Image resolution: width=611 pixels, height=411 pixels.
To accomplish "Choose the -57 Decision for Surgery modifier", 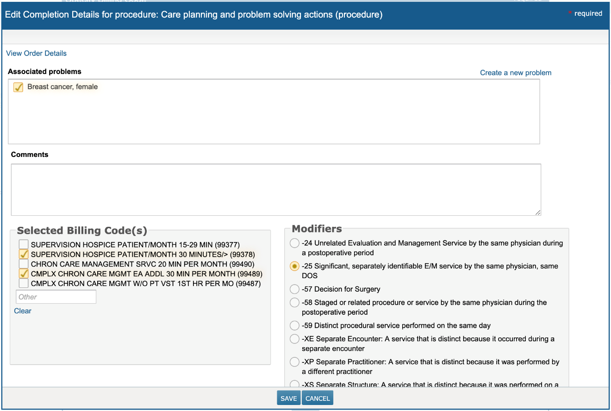I will point(294,289).
